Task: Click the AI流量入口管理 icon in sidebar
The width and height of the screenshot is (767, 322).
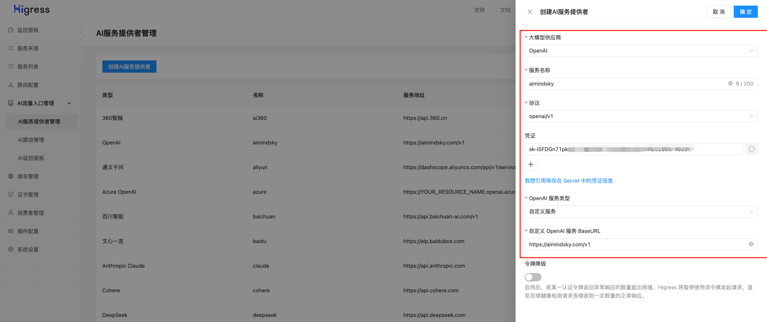Action: pyautogui.click(x=11, y=103)
